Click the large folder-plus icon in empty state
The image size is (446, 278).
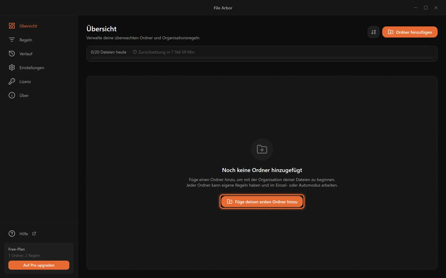(x=262, y=149)
